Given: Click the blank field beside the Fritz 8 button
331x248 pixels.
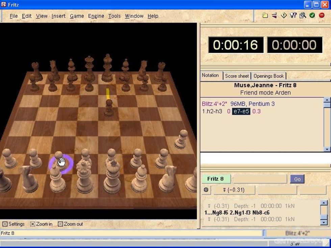Looking at the screenshot, I should (260, 179).
